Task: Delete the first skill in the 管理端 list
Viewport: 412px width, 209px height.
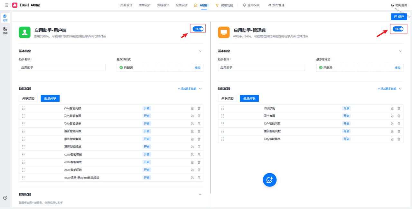Action: click(x=399, y=108)
